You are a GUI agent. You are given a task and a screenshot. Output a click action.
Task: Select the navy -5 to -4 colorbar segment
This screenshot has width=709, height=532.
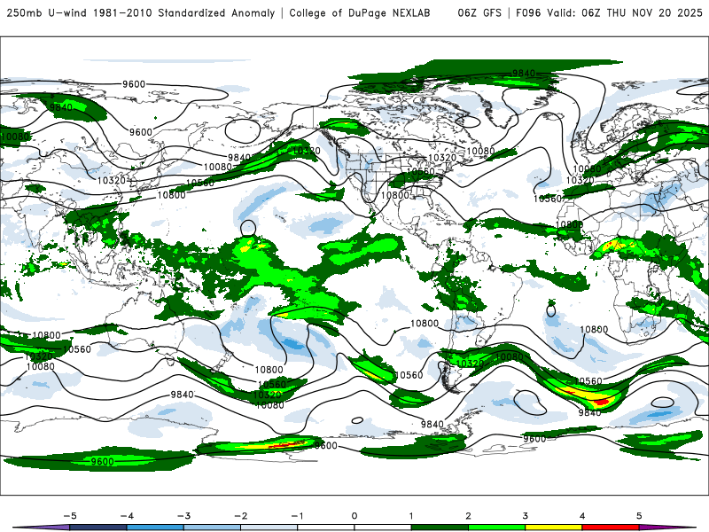point(98,528)
